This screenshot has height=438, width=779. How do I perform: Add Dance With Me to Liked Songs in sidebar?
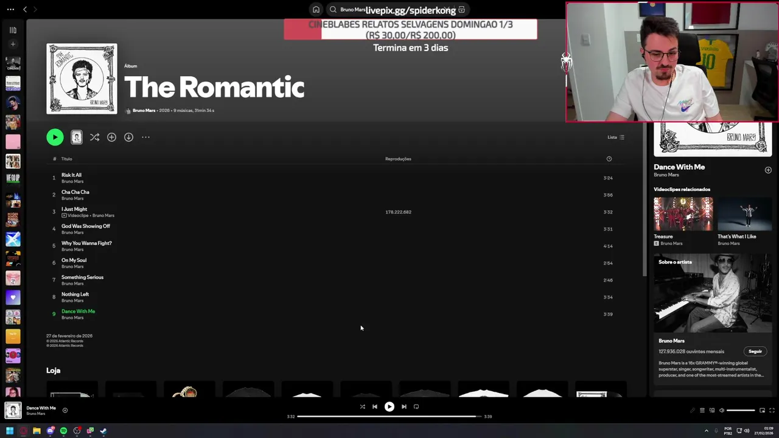point(768,170)
